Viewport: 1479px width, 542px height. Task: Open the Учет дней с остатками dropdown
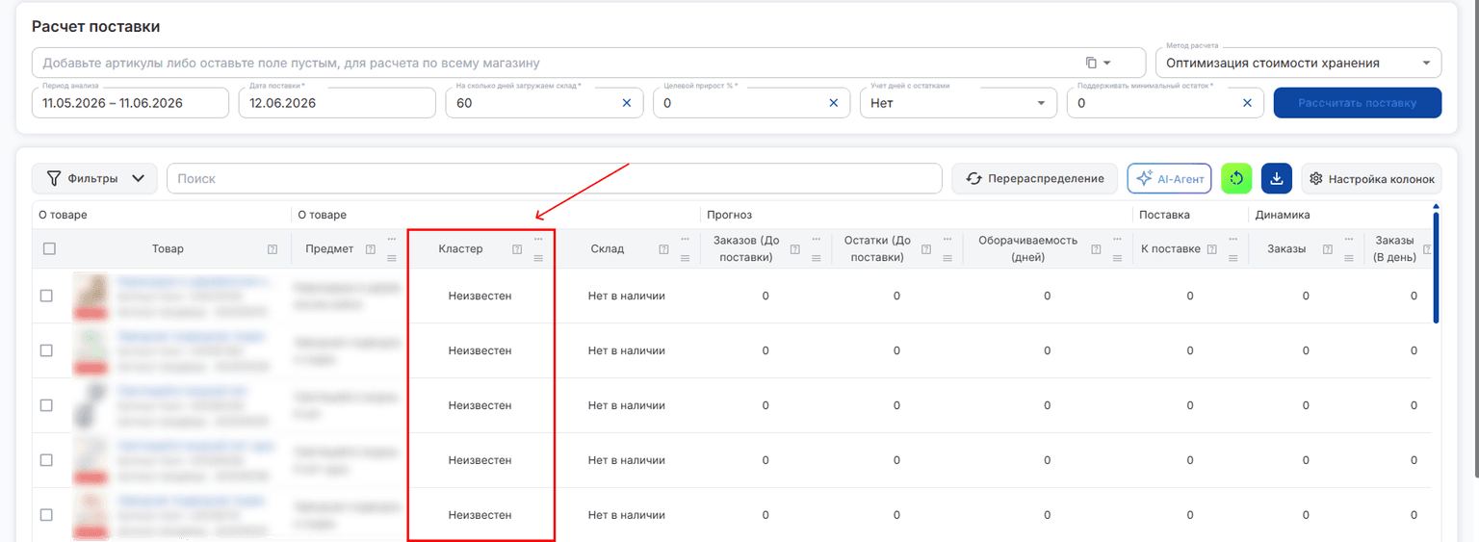pos(958,103)
